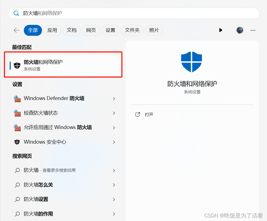The height and width of the screenshot is (221, 267).
Task: Click the search icon beside 查看更多搜索结果
Action: pyautogui.click(x=17, y=170)
